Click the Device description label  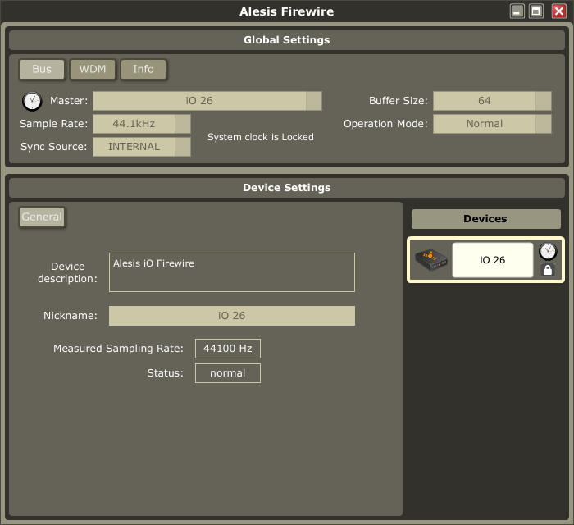point(68,272)
